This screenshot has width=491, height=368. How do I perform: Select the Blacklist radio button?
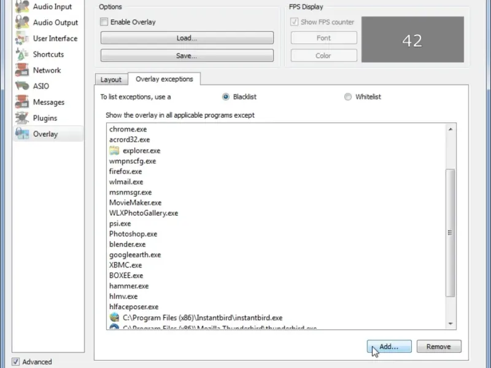[225, 97]
